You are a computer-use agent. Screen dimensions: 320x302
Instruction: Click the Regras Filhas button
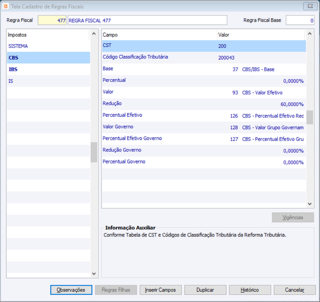[116, 290]
